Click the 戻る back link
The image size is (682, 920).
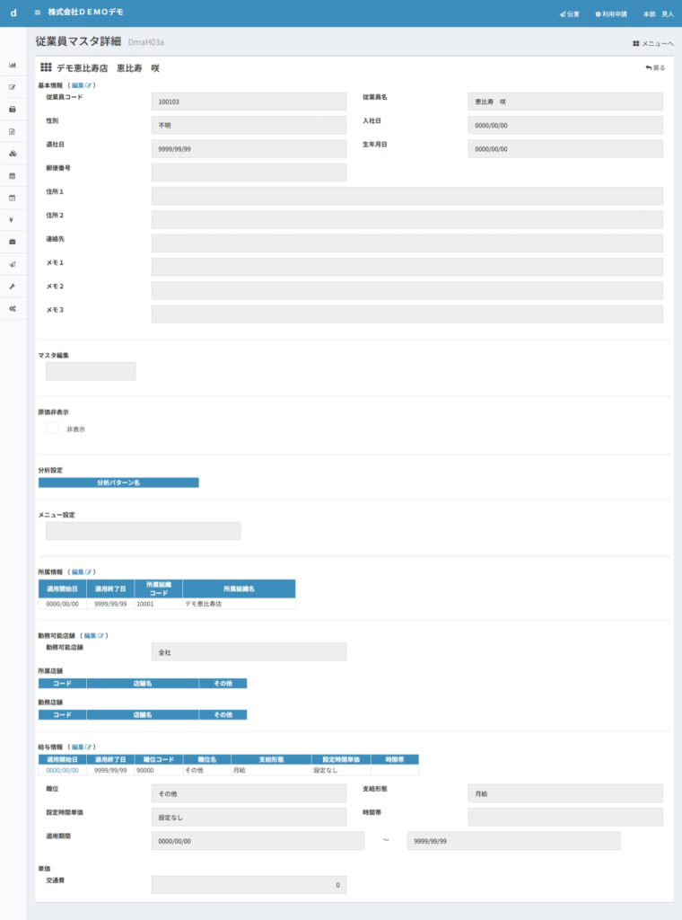[655, 68]
